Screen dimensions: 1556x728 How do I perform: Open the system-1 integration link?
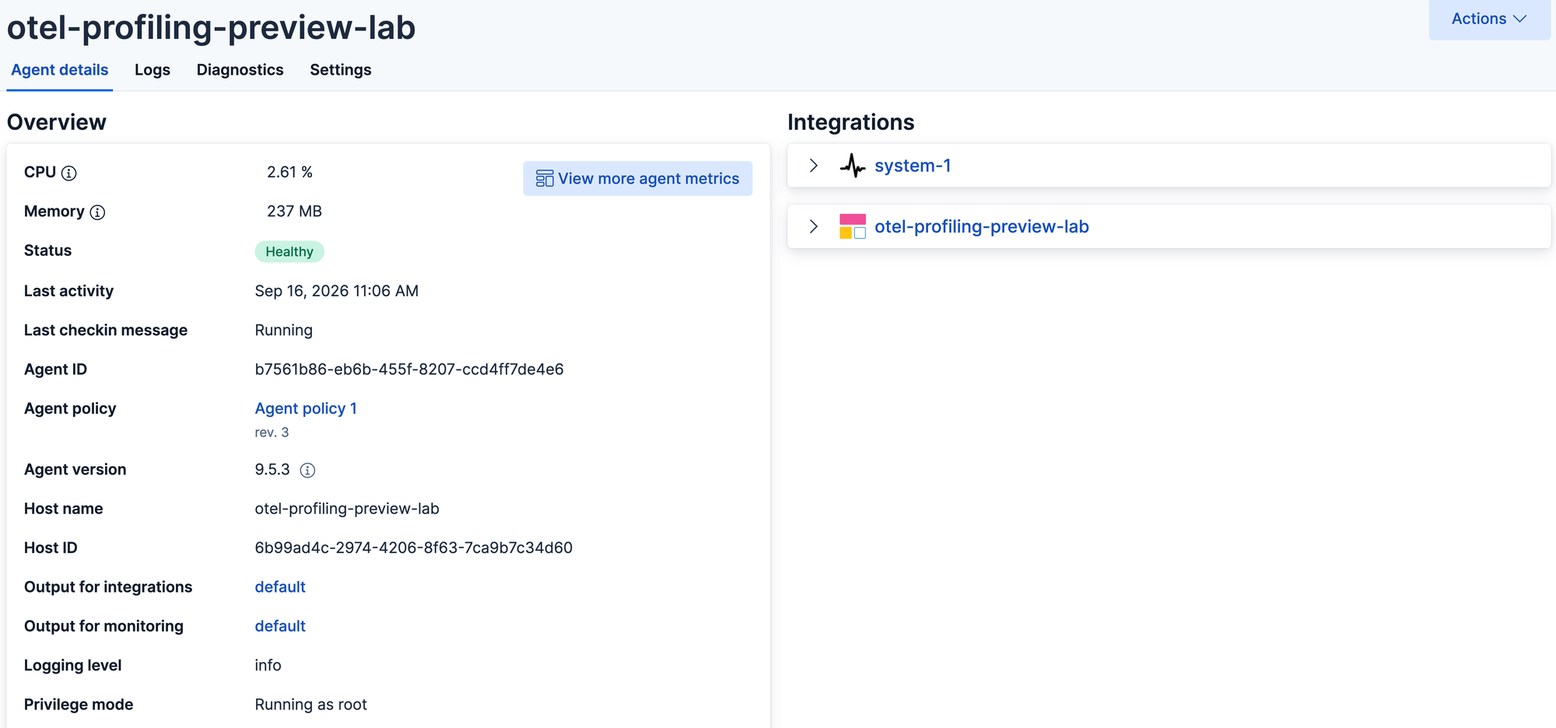(913, 166)
